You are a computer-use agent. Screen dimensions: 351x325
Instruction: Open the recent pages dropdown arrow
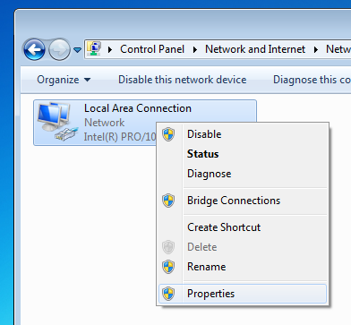78,50
